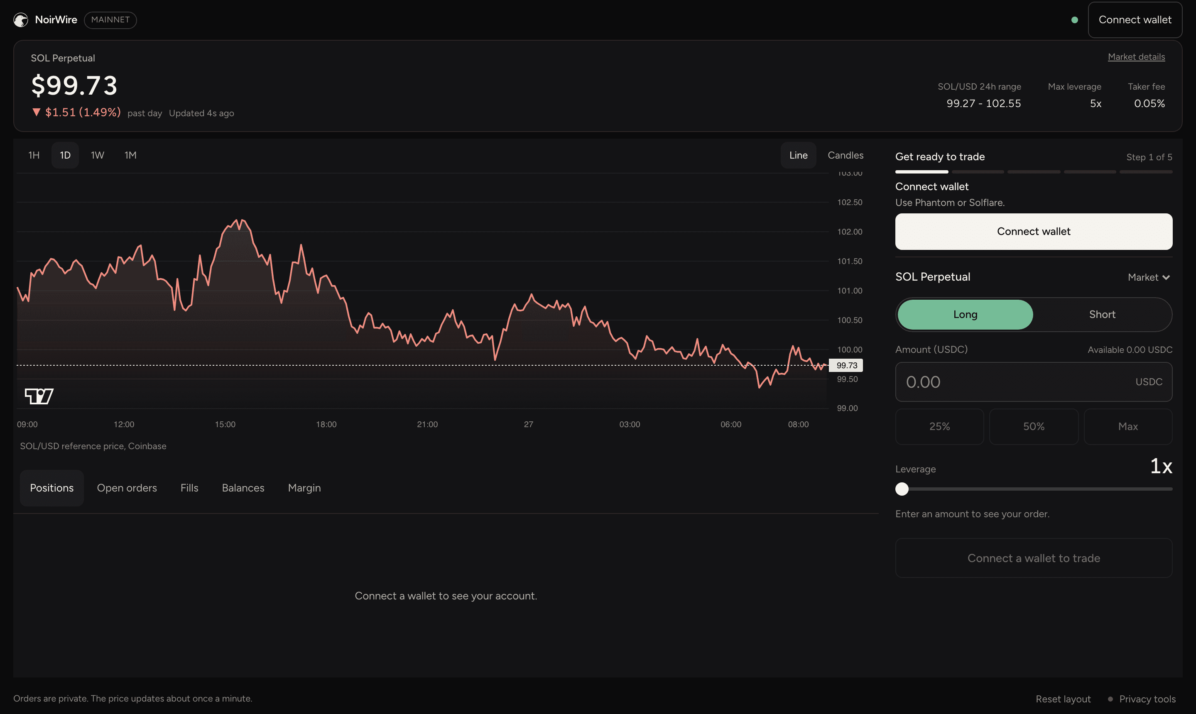Click the TradingView logo on the chart
The width and height of the screenshot is (1196, 714).
pos(39,396)
